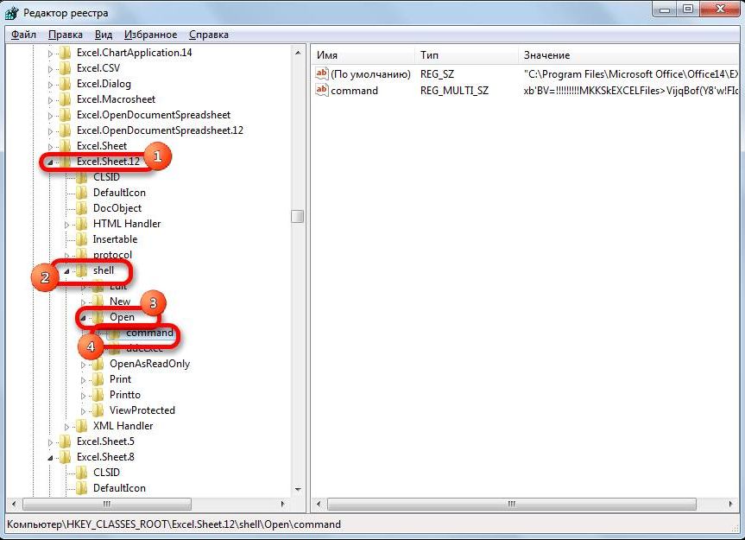Click the values pane horizontal scroll thumb
Screen dimensions: 745x540
pyautogui.click(x=512, y=504)
